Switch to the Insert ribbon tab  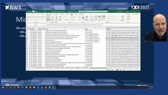[x=38, y=14]
